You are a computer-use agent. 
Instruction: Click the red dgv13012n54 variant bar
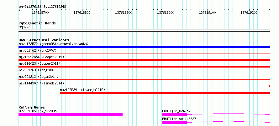point(144,60)
